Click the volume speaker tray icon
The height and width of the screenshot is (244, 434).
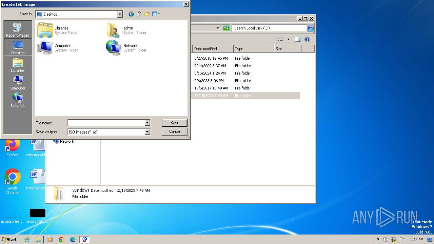click(x=386, y=240)
